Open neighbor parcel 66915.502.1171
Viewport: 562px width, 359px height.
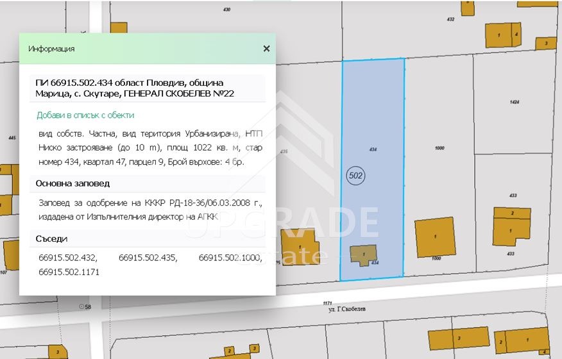69,272
